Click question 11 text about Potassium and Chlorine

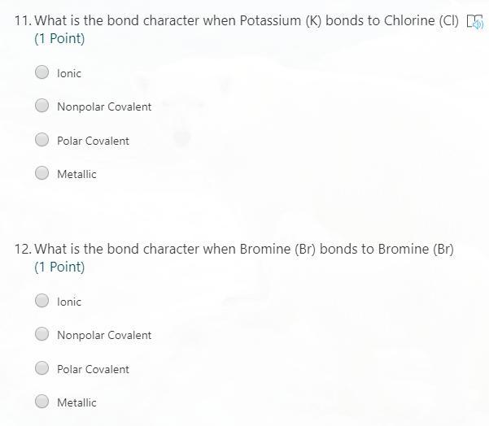pyautogui.click(x=246, y=20)
